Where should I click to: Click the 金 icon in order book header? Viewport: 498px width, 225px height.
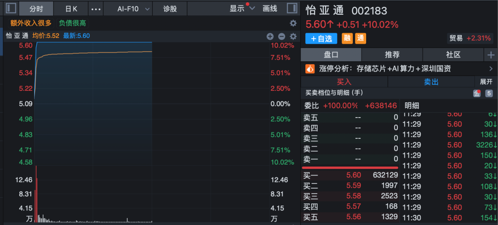[x=477, y=94]
